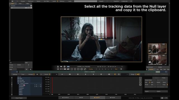179x100 pixels.
Task: Toggle the Range button
Action: click(x=133, y=74)
